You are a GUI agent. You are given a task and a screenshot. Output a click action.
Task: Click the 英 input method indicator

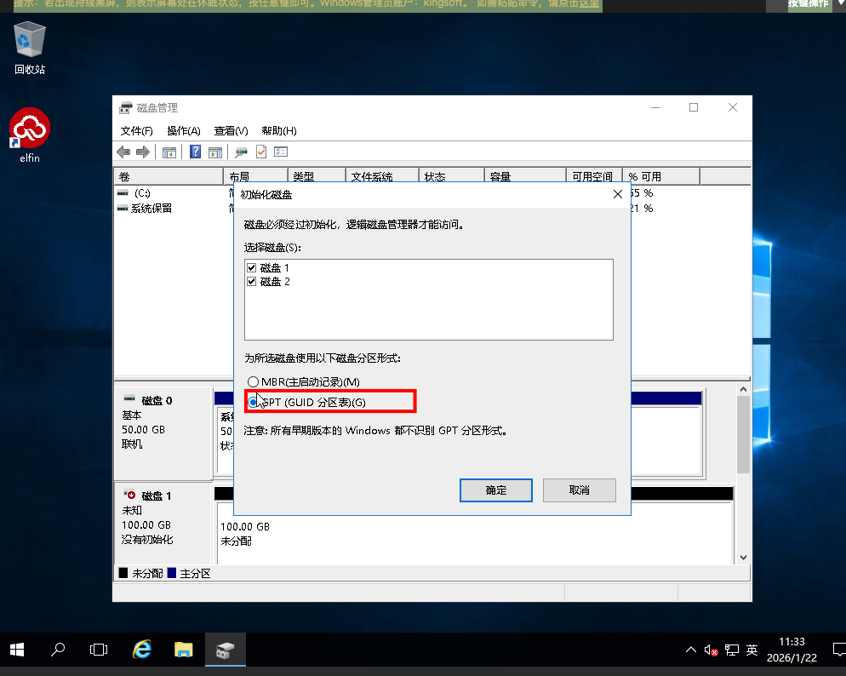point(752,650)
